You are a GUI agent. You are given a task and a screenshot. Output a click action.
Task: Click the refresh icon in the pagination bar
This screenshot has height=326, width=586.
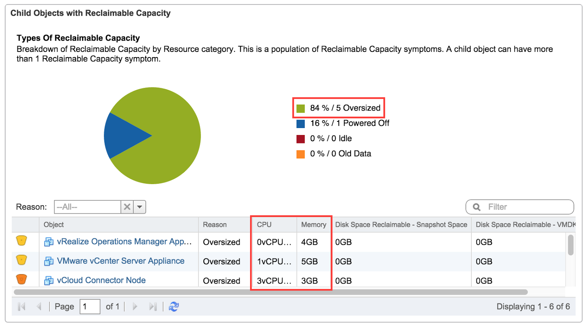point(174,307)
